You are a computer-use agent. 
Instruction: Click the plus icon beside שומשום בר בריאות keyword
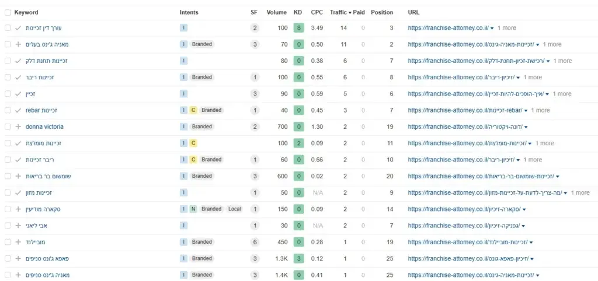click(x=18, y=176)
